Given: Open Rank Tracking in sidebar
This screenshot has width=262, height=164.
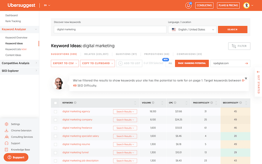Looking at the screenshot, I should 13,21.
